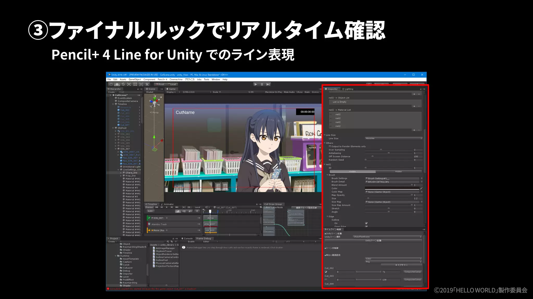
Task: Collapse the S36_007 hierarchy item
Action: [116, 149]
